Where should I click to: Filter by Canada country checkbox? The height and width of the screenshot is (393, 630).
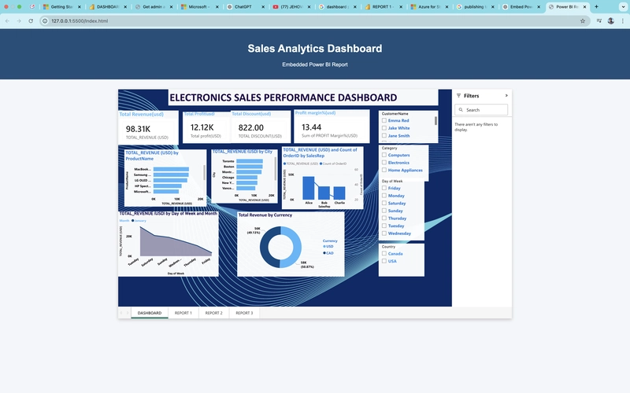pyautogui.click(x=384, y=253)
